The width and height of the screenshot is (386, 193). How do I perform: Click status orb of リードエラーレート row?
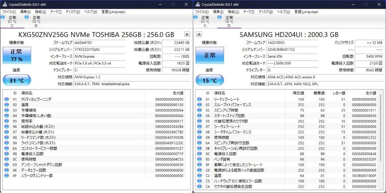click(x=199, y=99)
